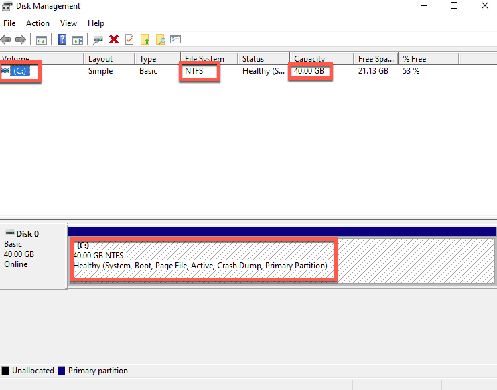
Task: Click the NTFS file system cell
Action: point(194,71)
